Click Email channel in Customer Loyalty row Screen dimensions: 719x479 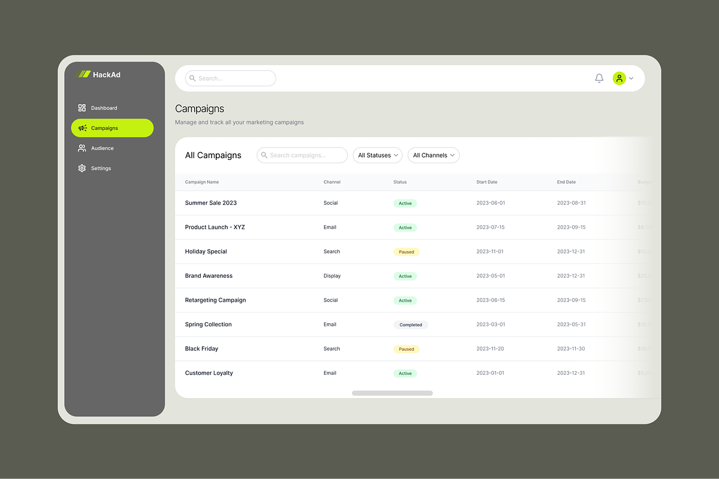pyautogui.click(x=330, y=373)
